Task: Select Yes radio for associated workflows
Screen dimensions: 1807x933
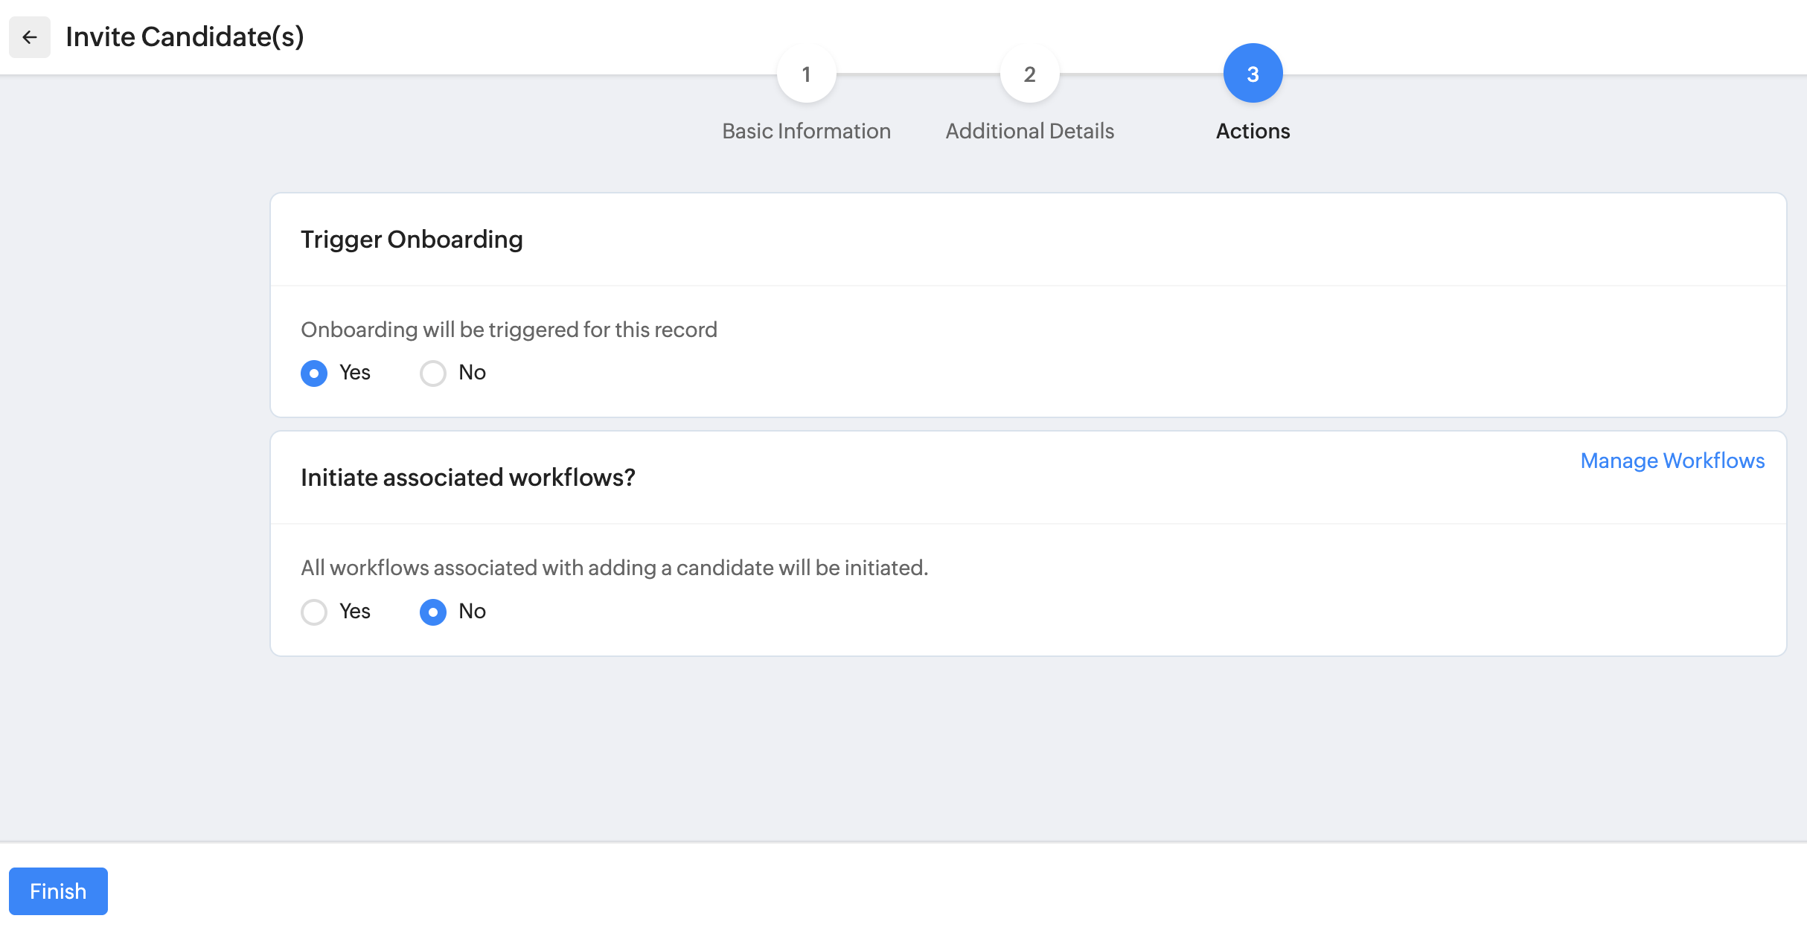Action: coord(314,612)
